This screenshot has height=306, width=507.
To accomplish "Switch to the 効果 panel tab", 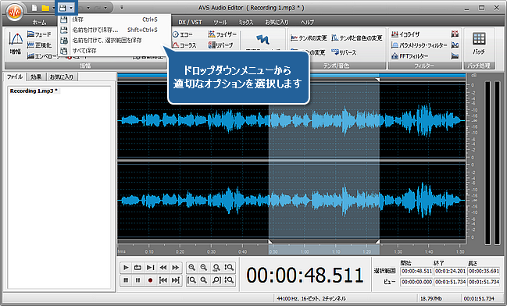I will point(36,76).
